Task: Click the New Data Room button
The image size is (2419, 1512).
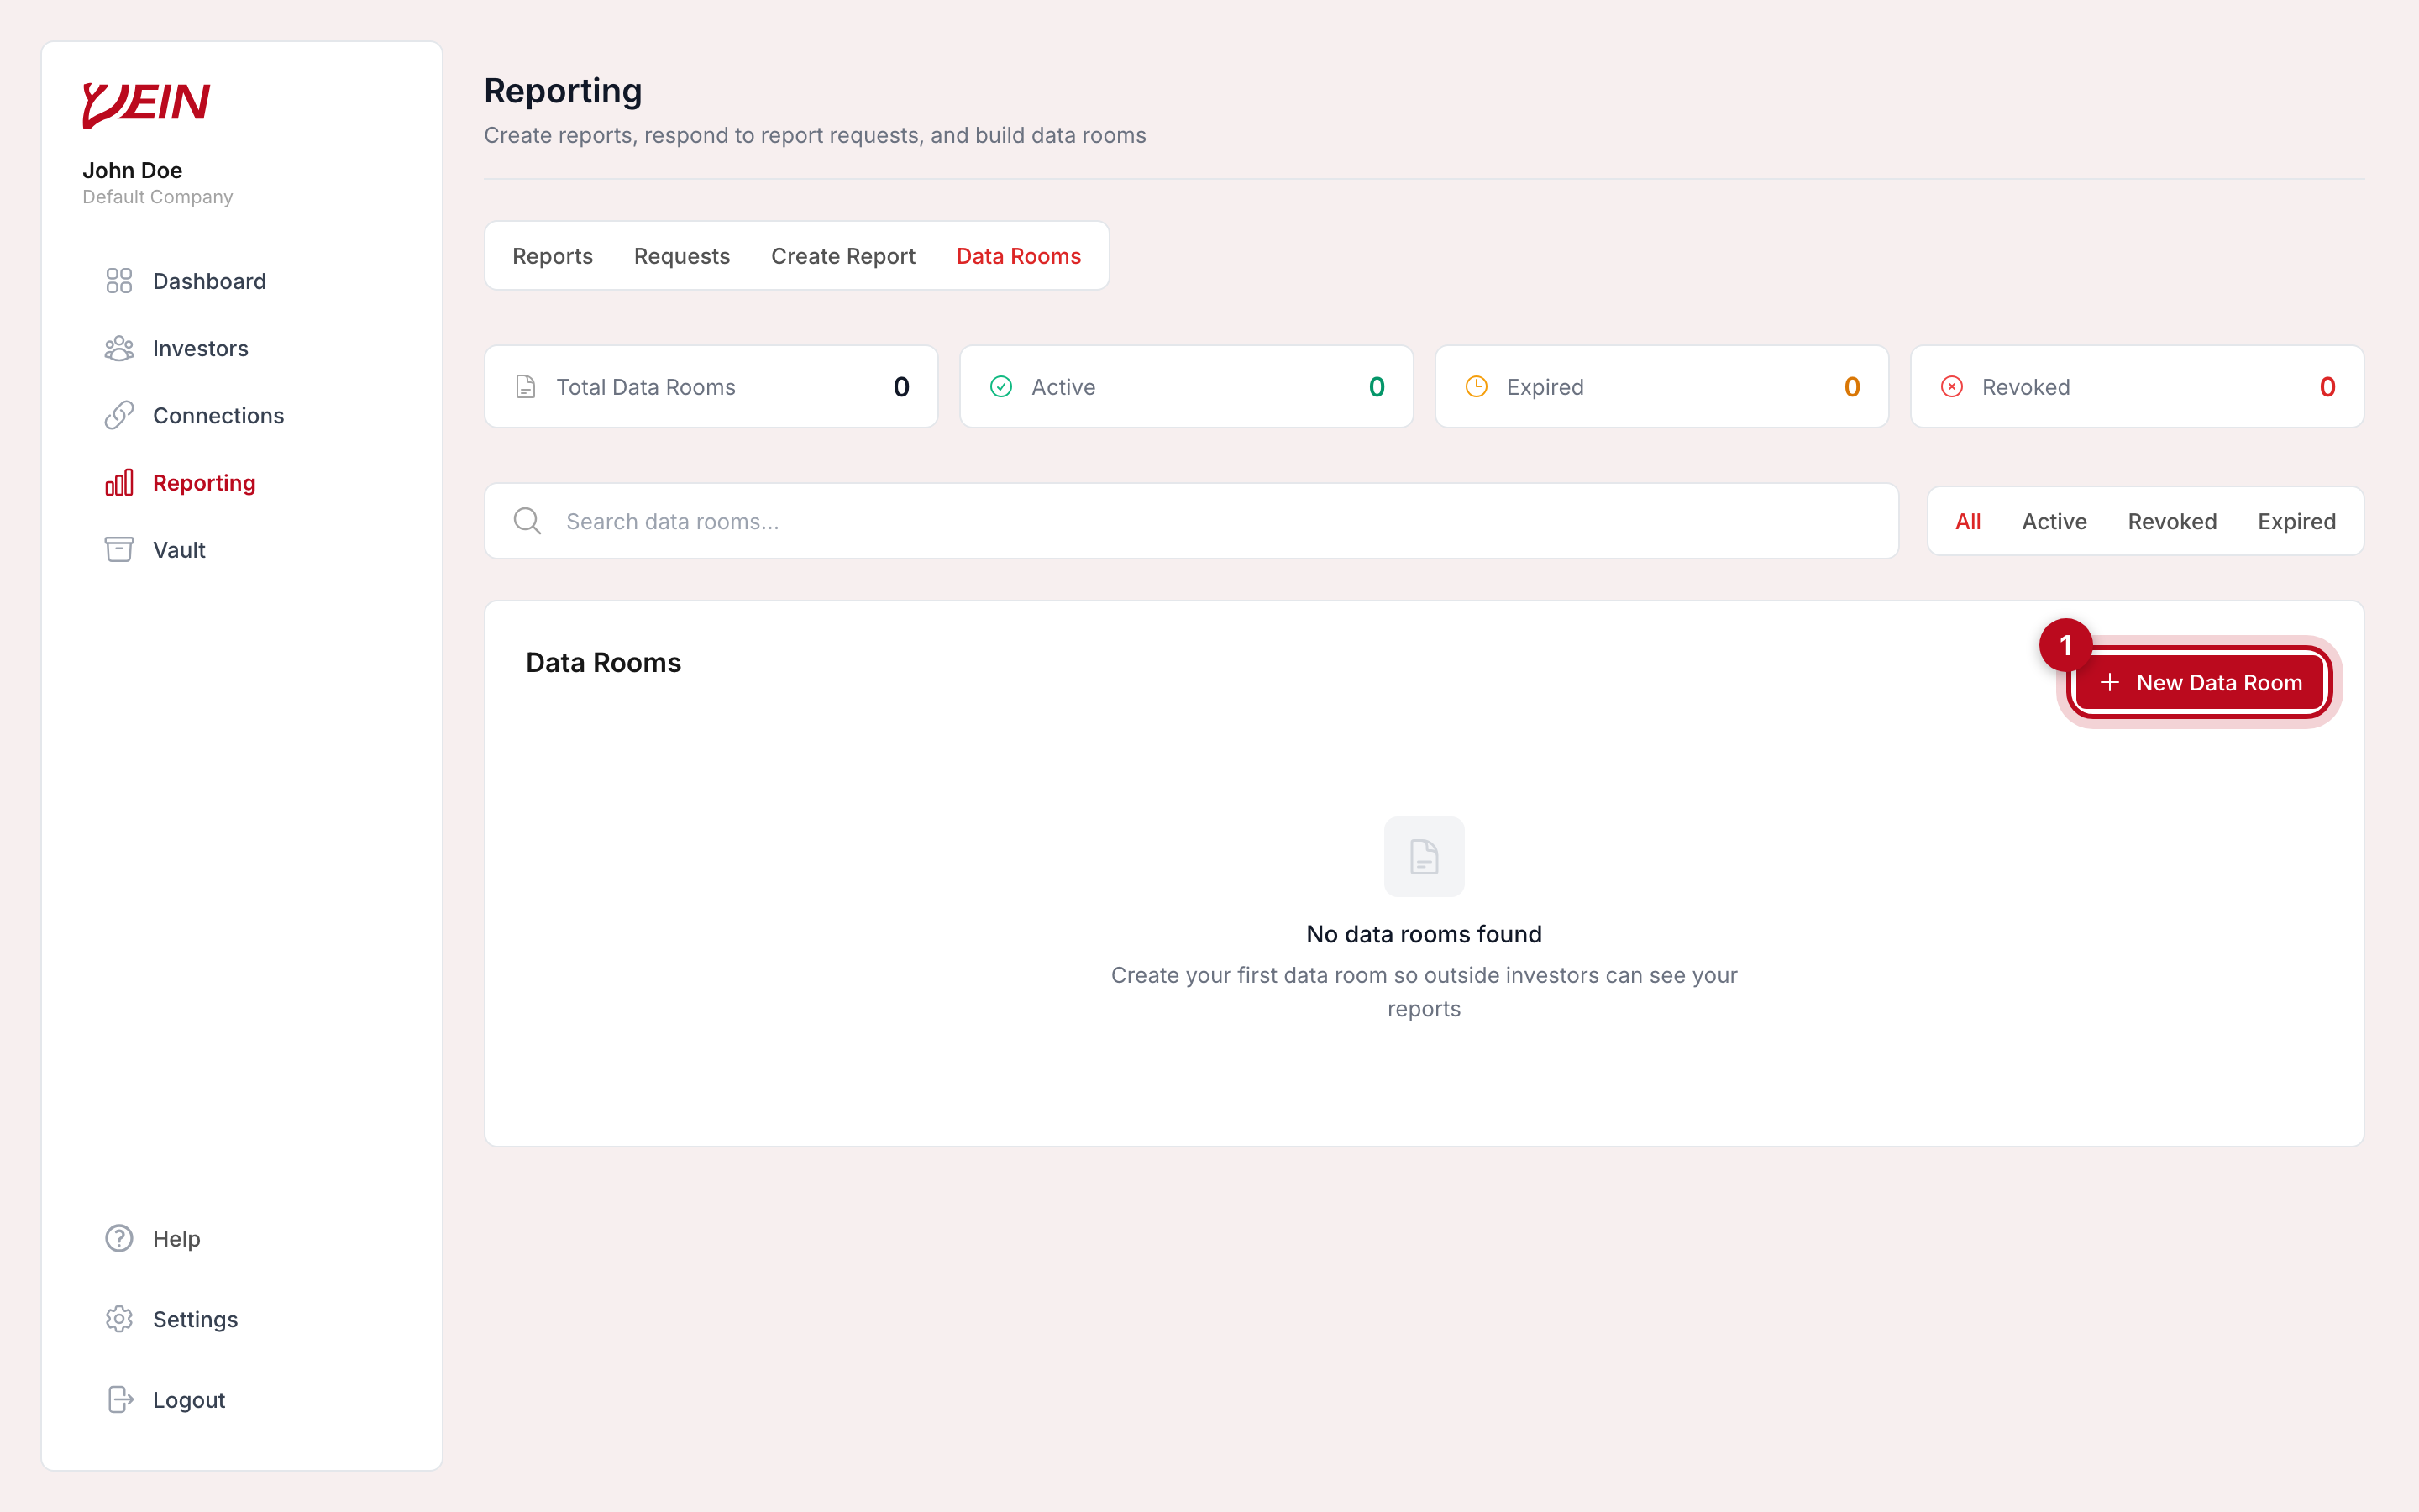Action: point(2200,682)
